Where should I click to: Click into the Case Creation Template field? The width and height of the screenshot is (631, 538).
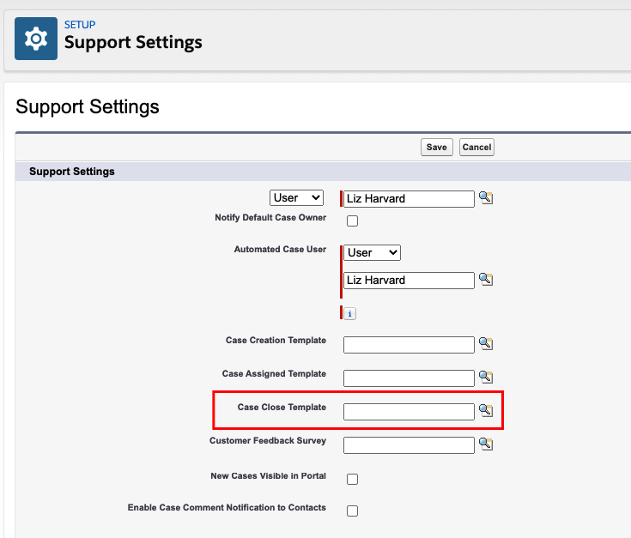click(x=409, y=345)
